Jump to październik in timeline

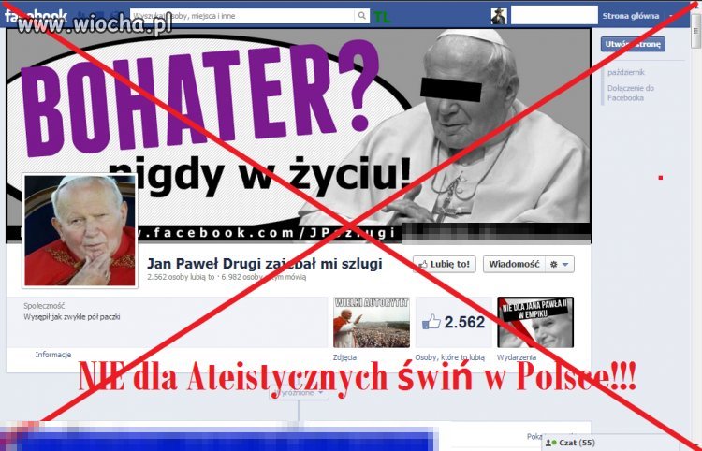click(625, 72)
